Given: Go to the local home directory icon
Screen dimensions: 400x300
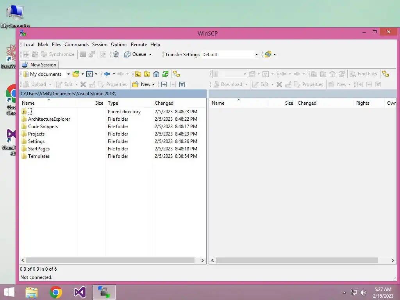Looking at the screenshot, I should tap(156, 74).
